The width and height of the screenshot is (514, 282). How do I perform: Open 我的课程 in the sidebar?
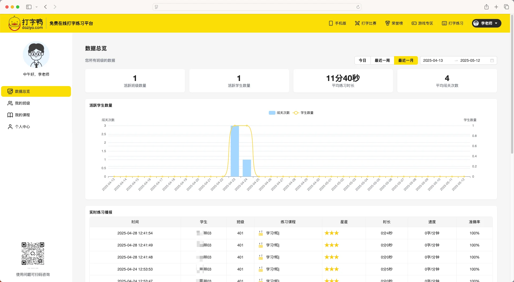[x=22, y=115]
